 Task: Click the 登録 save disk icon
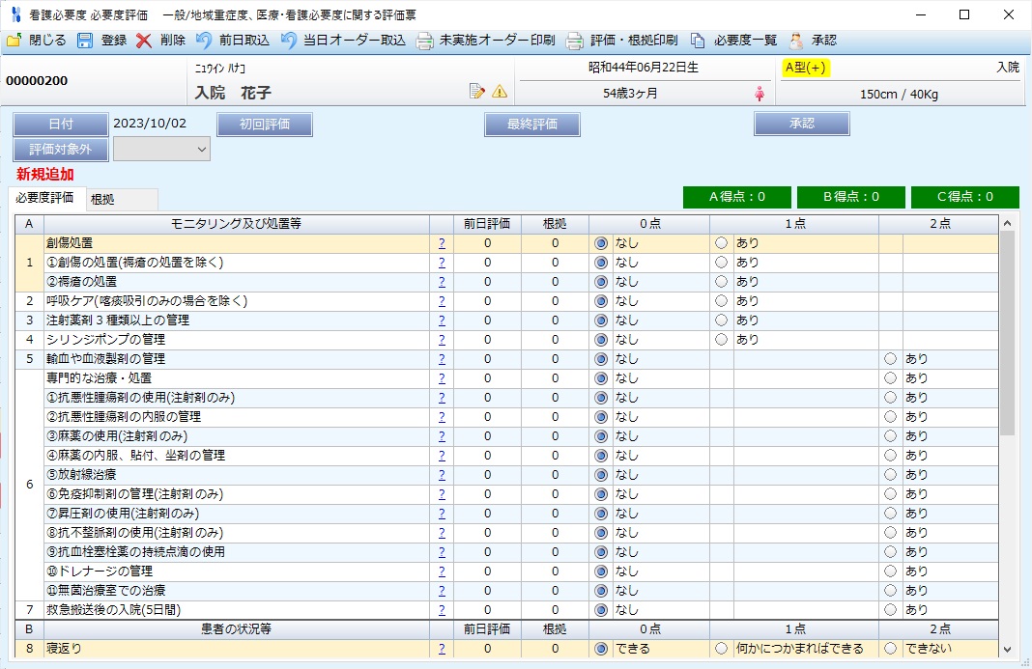tap(85, 41)
